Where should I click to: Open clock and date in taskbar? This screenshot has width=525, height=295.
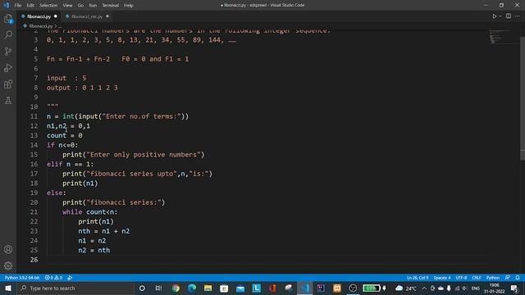(x=494, y=288)
